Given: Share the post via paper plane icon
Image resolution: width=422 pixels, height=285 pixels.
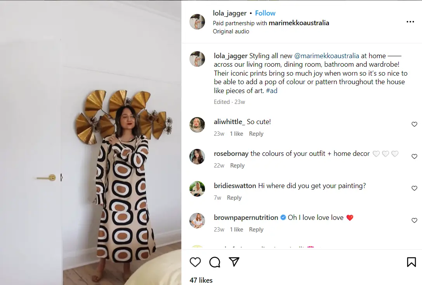Looking at the screenshot, I should (234, 262).
